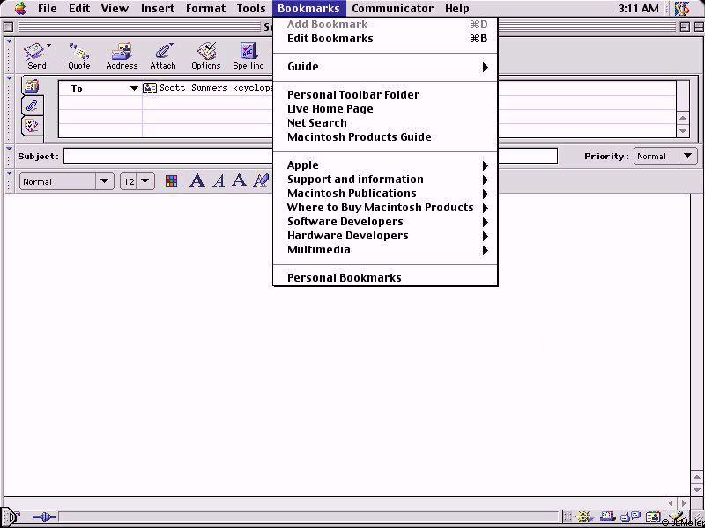Collapse the main toolbar with its triangle
The image size is (705, 528).
click(10, 41)
